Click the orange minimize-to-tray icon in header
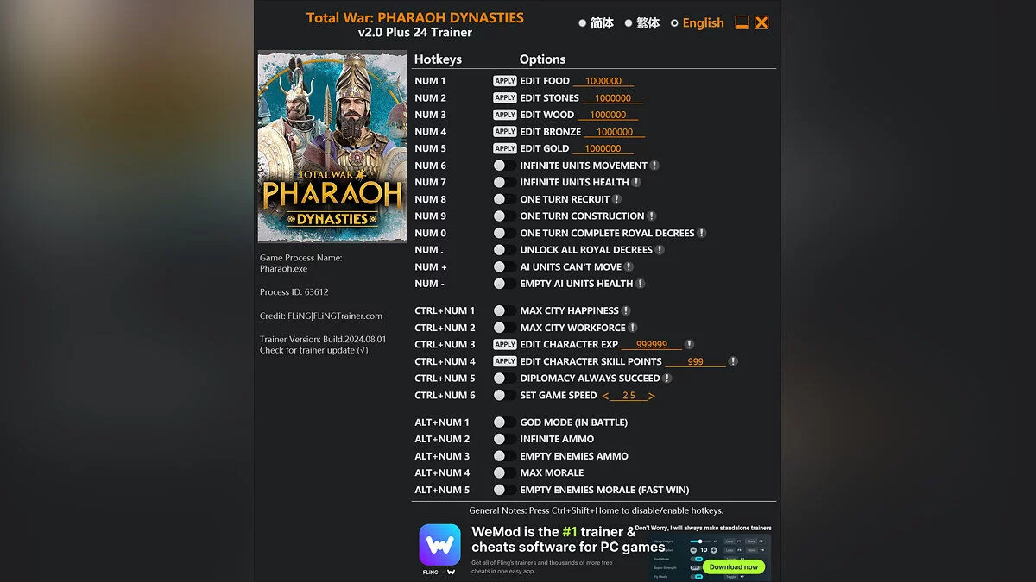The image size is (1036, 582). [742, 23]
